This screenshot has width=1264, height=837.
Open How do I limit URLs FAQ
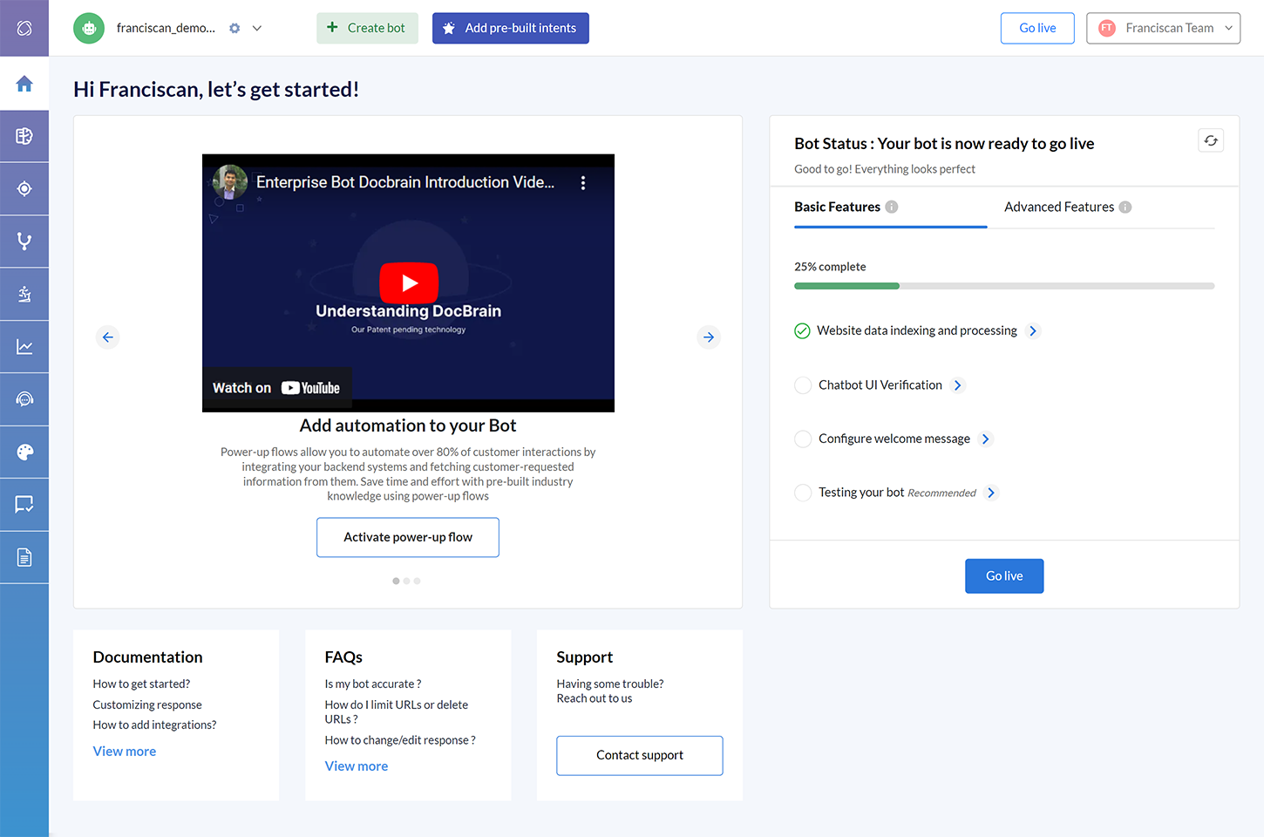click(397, 712)
